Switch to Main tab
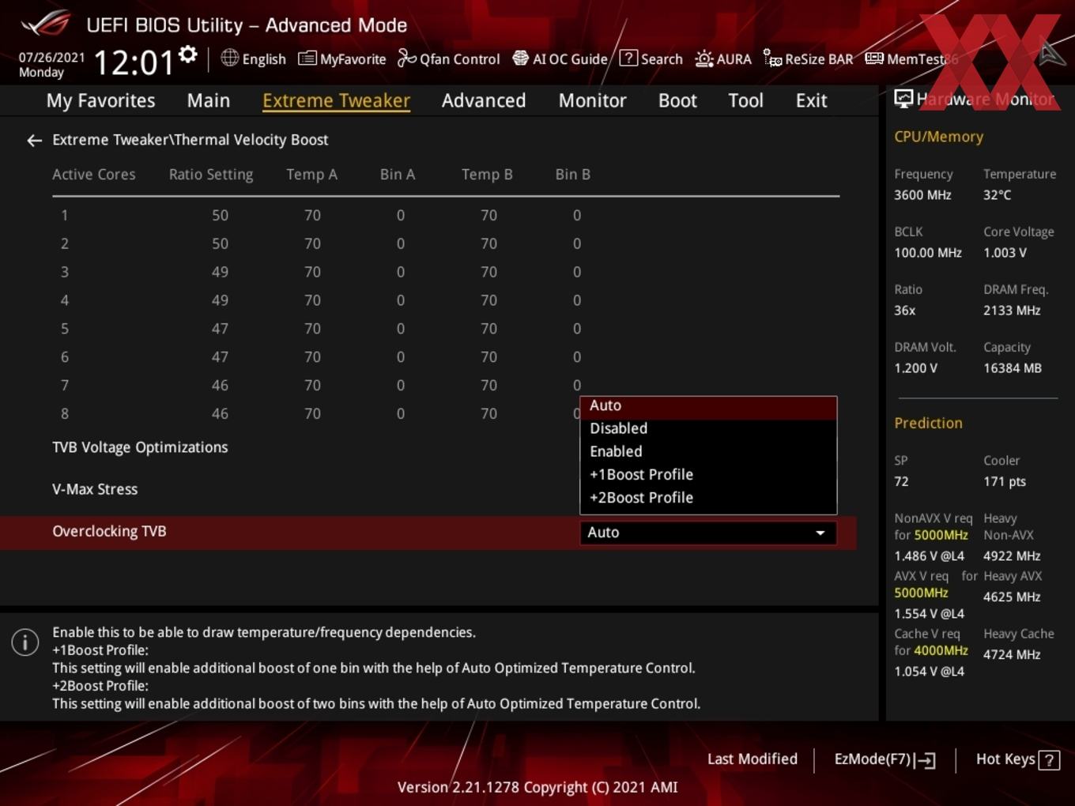The height and width of the screenshot is (806, 1075). [x=209, y=100]
